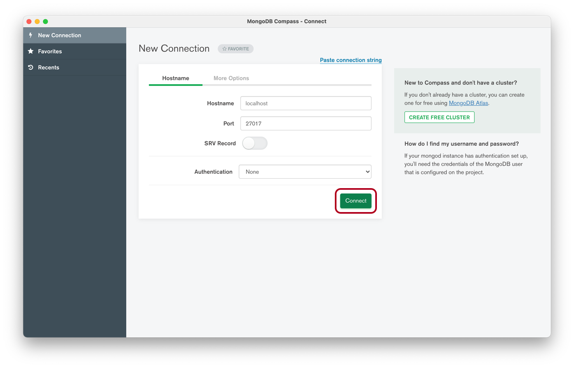Click the Authentication label
Viewport: 574px width, 368px height.
coord(213,172)
